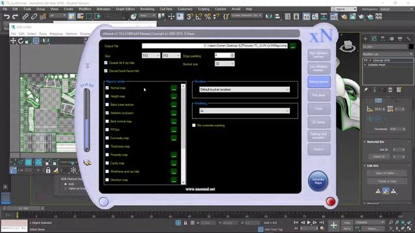
Task: Open Normal map options ellipsis button
Action: coord(174,88)
